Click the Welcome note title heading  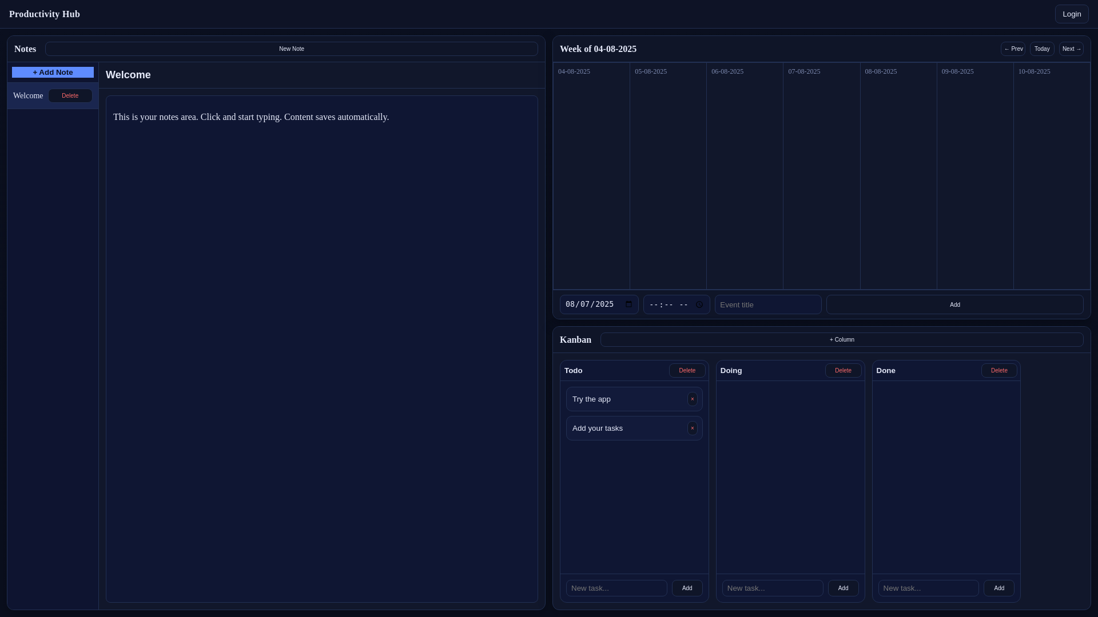tap(128, 75)
